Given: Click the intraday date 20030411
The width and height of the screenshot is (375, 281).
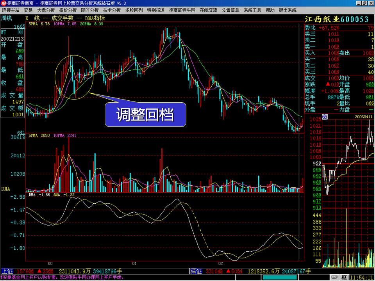Looking at the screenshot, I should click(x=364, y=117).
